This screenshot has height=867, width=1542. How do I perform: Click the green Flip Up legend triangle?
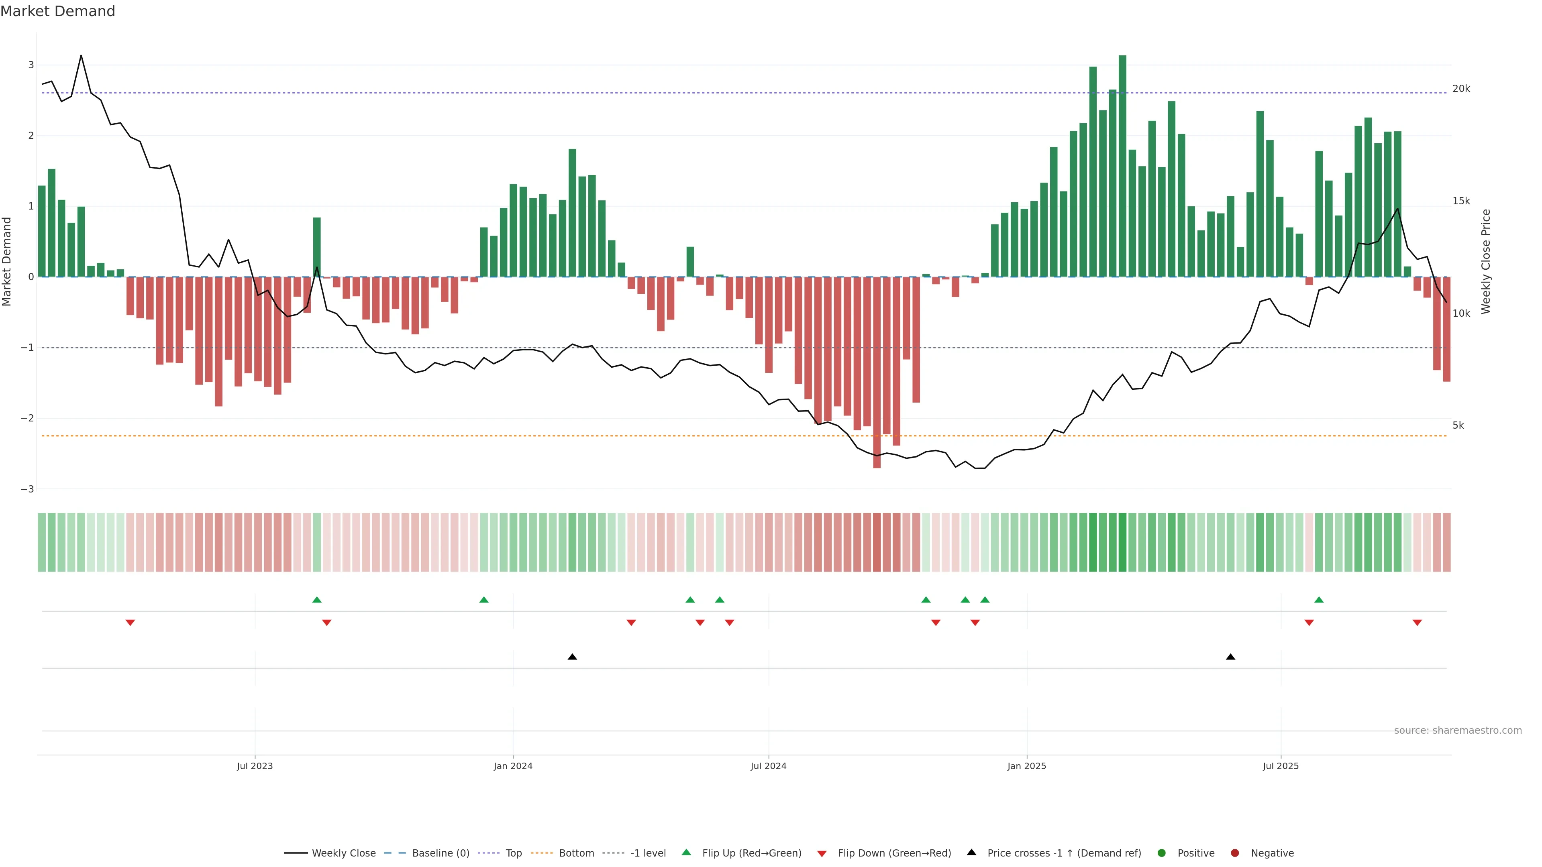[687, 853]
